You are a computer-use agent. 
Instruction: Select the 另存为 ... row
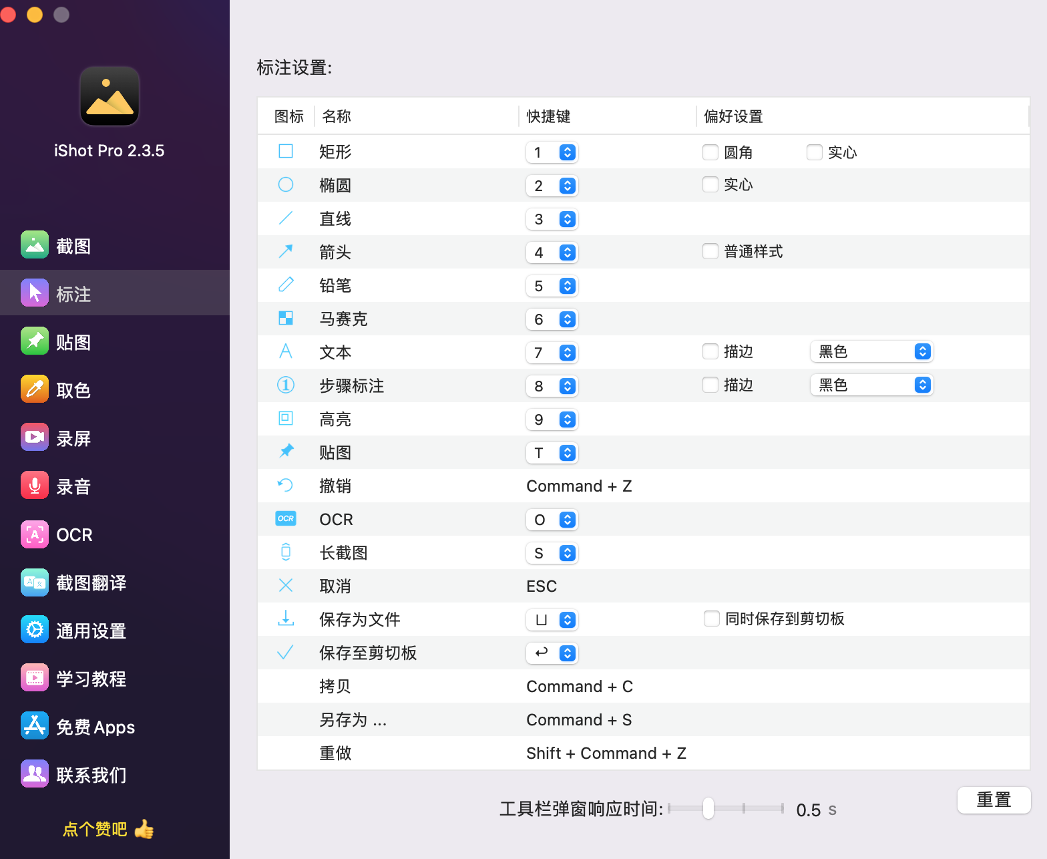(644, 719)
